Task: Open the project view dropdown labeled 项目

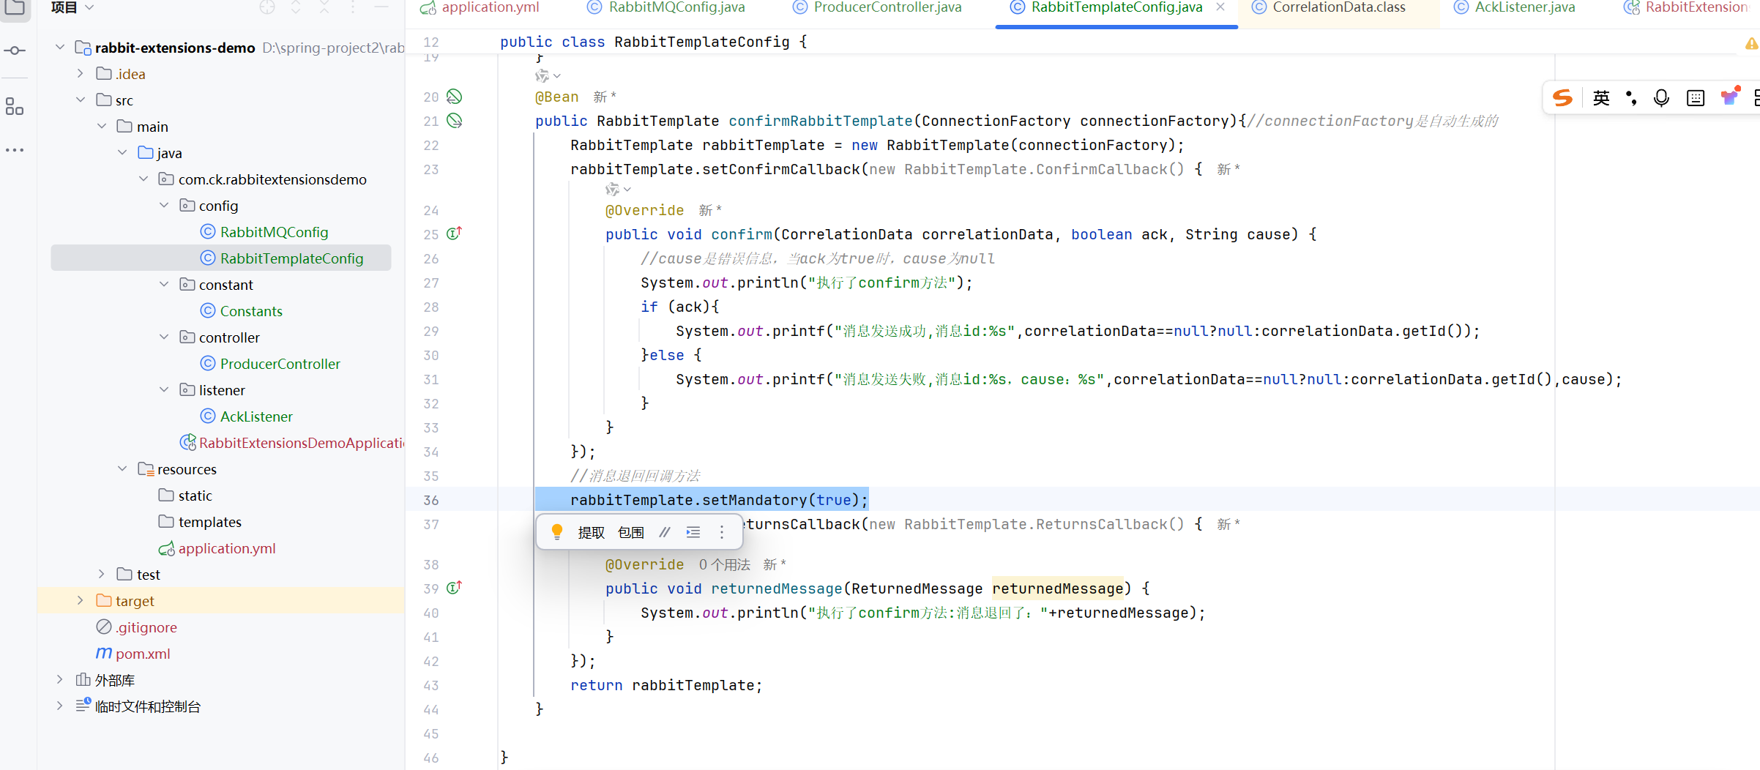Action: pyautogui.click(x=72, y=7)
